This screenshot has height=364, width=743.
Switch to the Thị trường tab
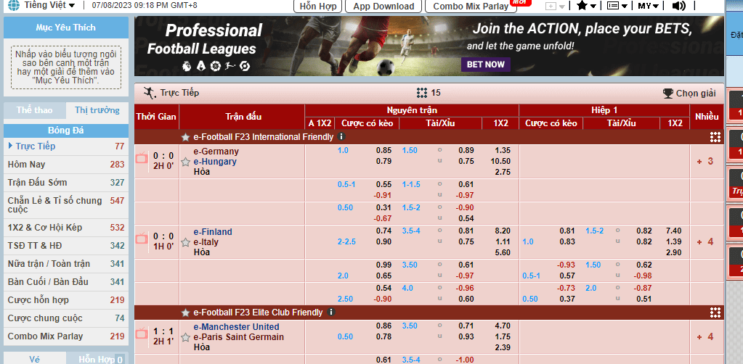point(97,110)
